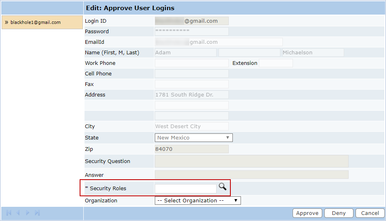Viewport: 386px width, 221px height.
Task: Click into the Security Roles text field
Action: 186,189
